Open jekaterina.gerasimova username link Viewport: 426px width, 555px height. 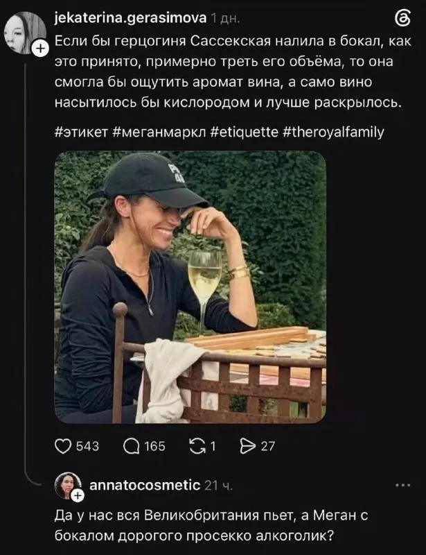tap(130, 18)
